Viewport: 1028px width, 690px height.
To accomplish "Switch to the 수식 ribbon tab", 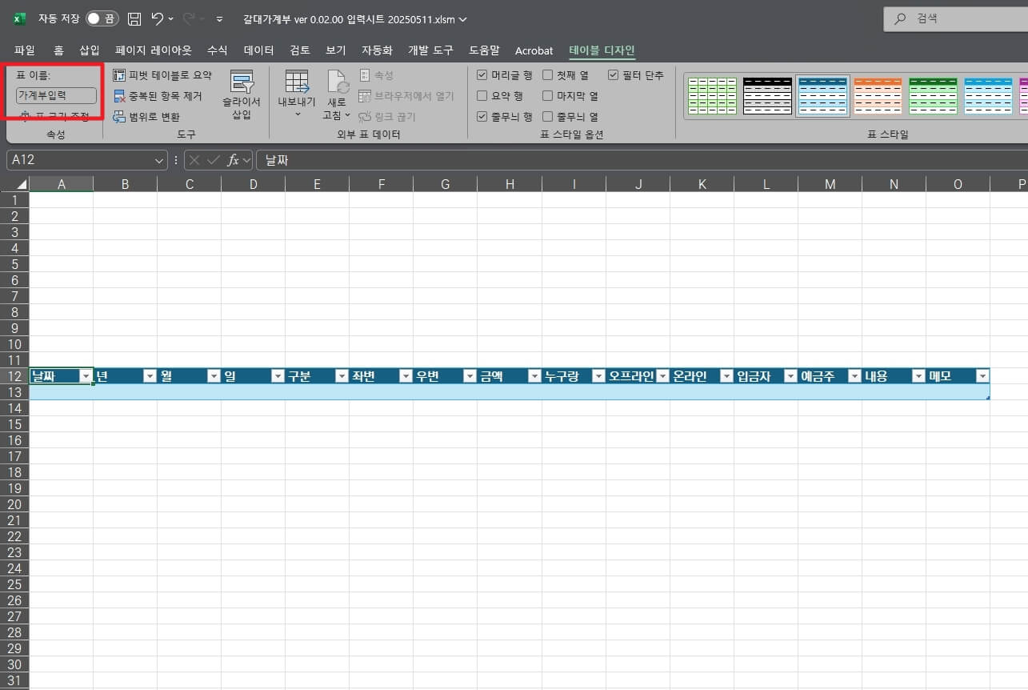I will [x=217, y=50].
